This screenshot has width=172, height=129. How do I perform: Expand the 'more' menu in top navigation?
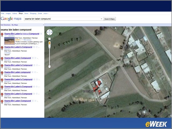pos(46,13)
